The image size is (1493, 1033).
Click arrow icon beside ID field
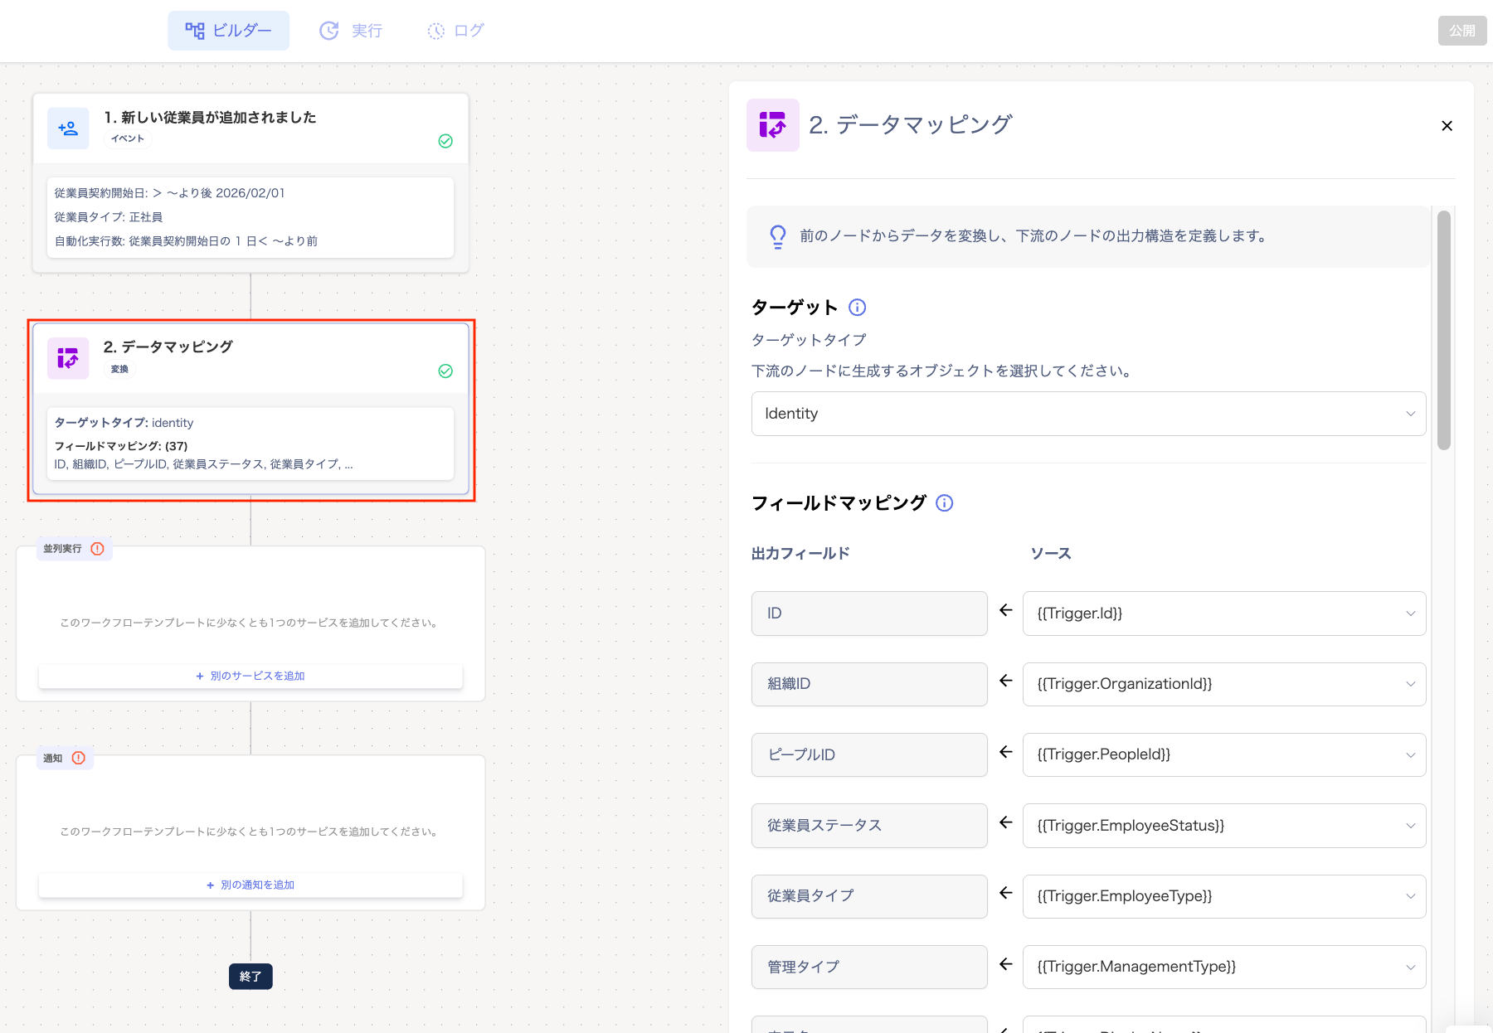point(1005,611)
